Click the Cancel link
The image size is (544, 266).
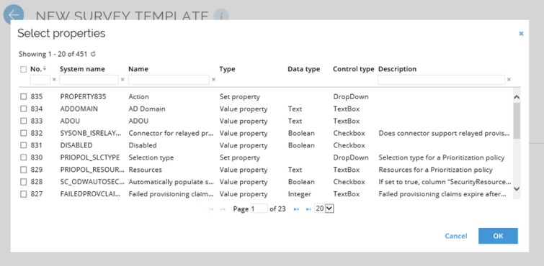tap(456, 236)
